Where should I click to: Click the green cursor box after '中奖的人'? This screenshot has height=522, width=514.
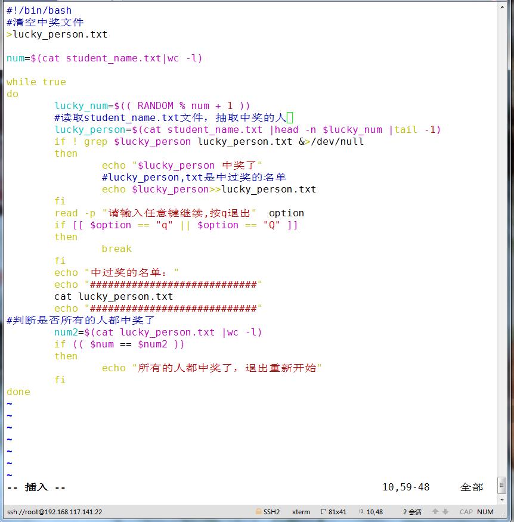coord(290,117)
